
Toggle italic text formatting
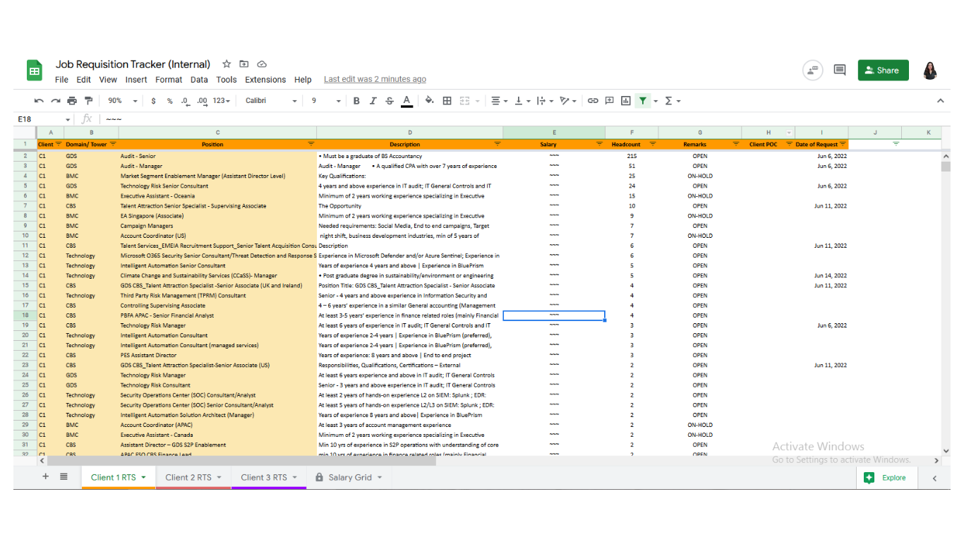click(373, 101)
